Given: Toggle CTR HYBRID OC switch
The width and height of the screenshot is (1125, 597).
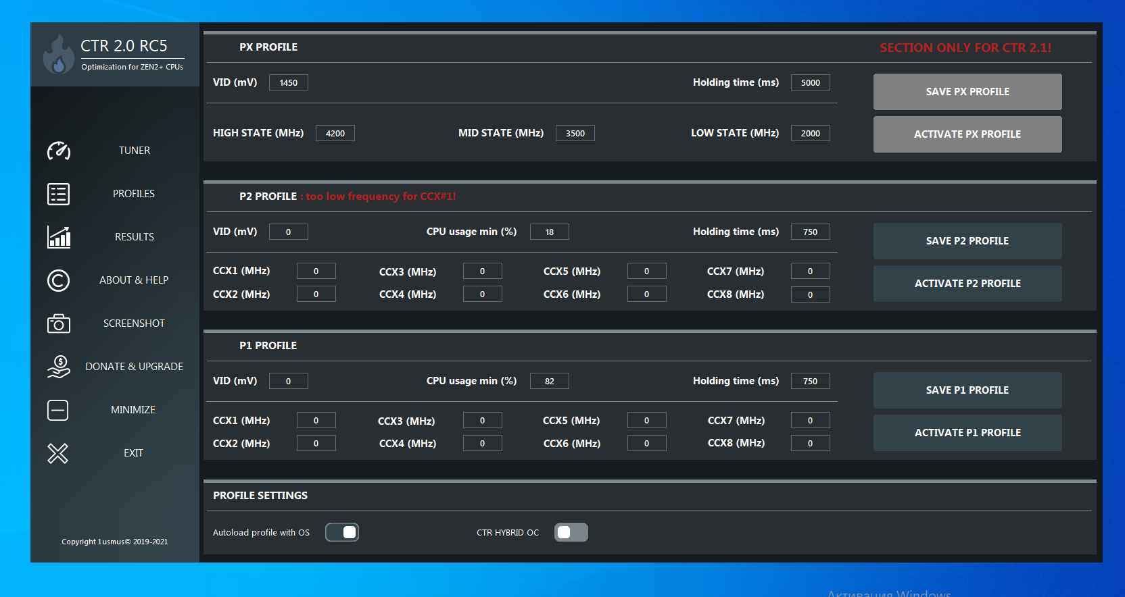Looking at the screenshot, I should coord(571,532).
